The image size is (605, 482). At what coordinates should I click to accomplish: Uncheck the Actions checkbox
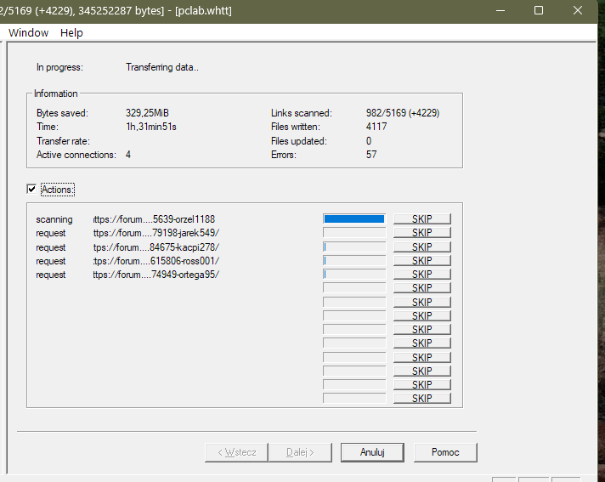point(31,189)
